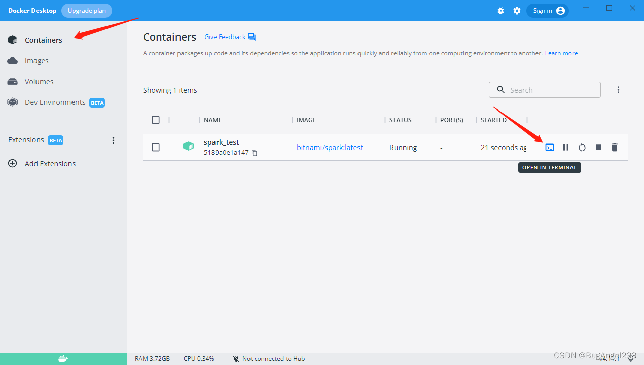The image size is (644, 365).
Task: Open the bitnami/spark:latest image link
Action: click(330, 147)
